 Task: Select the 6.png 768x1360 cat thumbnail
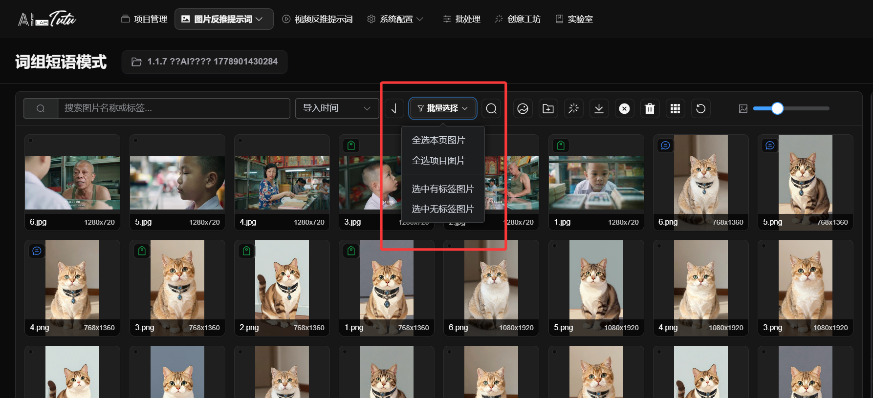pyautogui.click(x=701, y=182)
